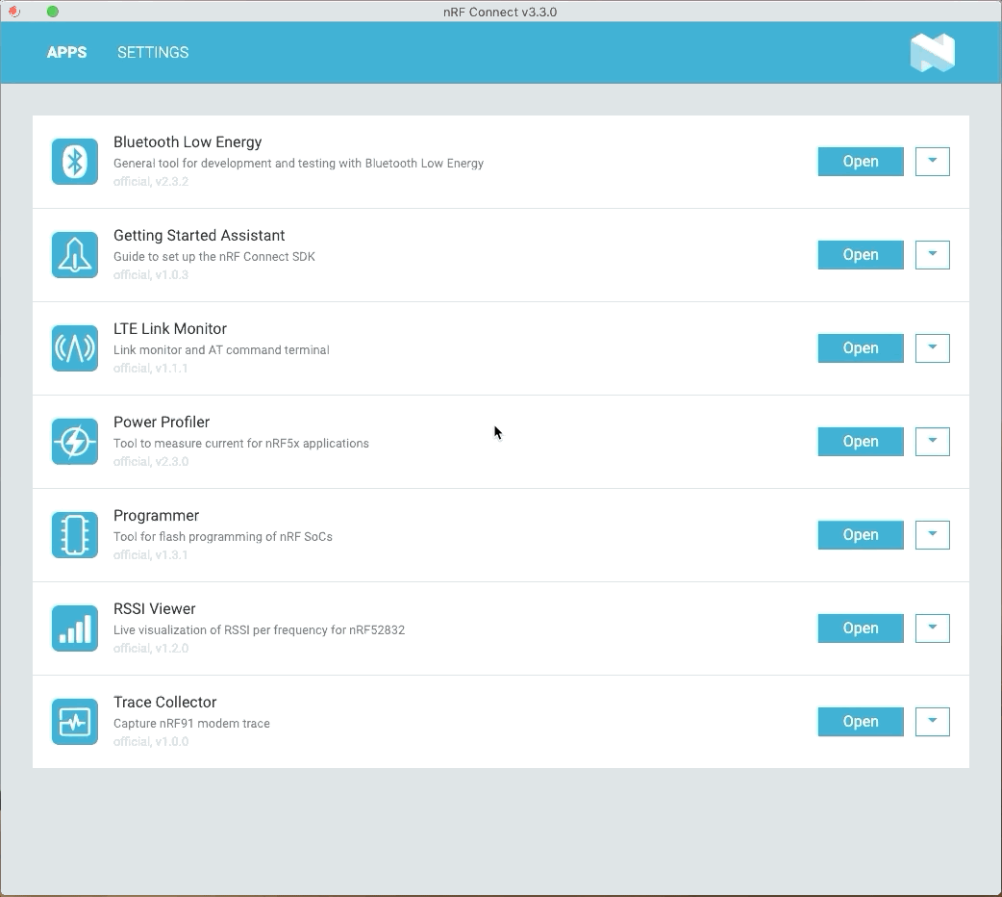Click version label "official, v1.2.0"

click(x=151, y=649)
